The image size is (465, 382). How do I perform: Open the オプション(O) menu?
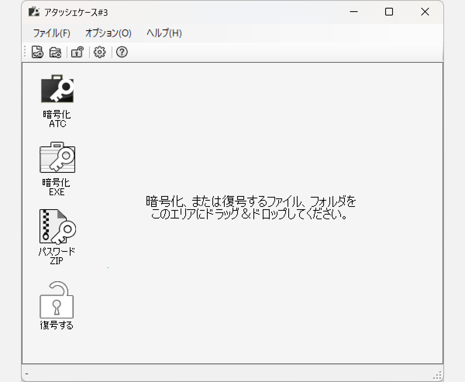tap(108, 33)
